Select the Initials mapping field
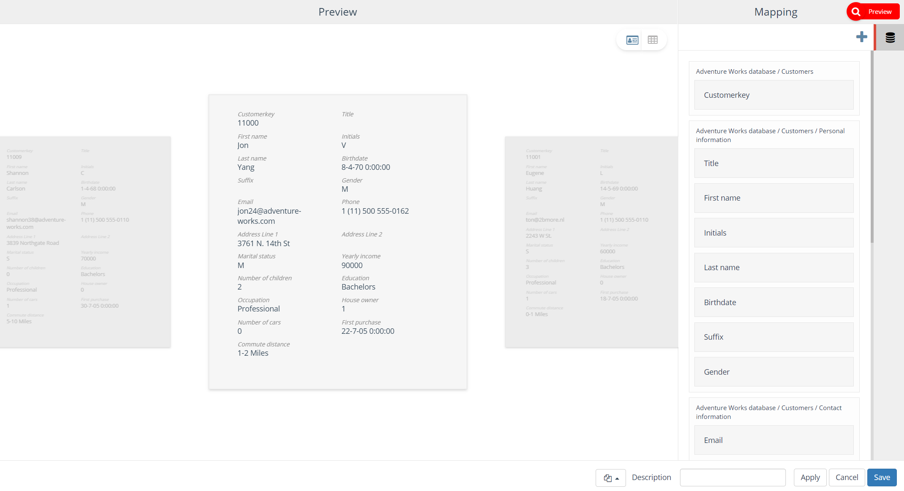This screenshot has height=491, width=904. click(774, 233)
